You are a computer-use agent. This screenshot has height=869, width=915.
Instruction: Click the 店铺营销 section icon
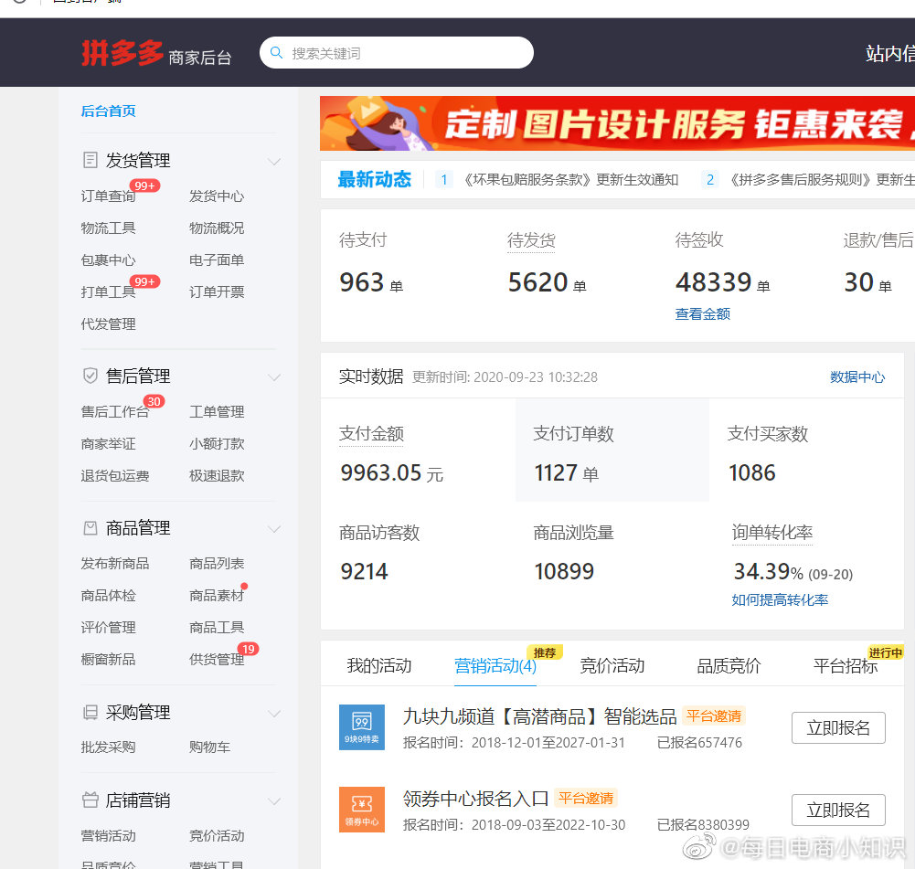90,800
